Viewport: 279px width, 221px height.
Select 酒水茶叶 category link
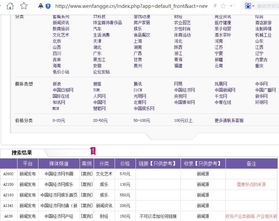tap(223, 35)
